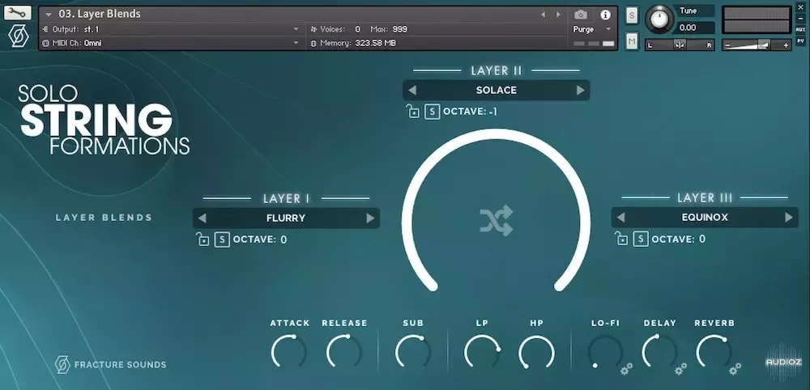The width and height of the screenshot is (810, 390).
Task: Click the LAYER BLENDS label
Action: (x=104, y=218)
